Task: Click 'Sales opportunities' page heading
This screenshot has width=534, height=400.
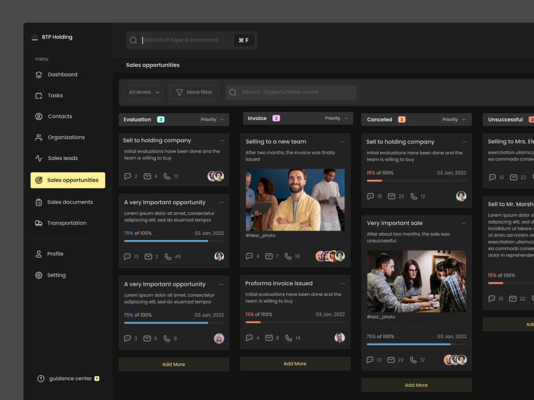Action: (153, 65)
